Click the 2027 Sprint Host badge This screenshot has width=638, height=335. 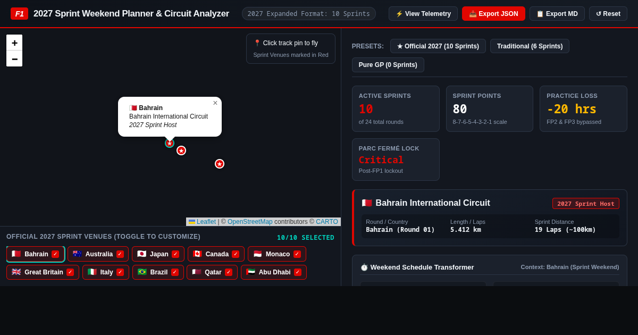[x=586, y=204]
